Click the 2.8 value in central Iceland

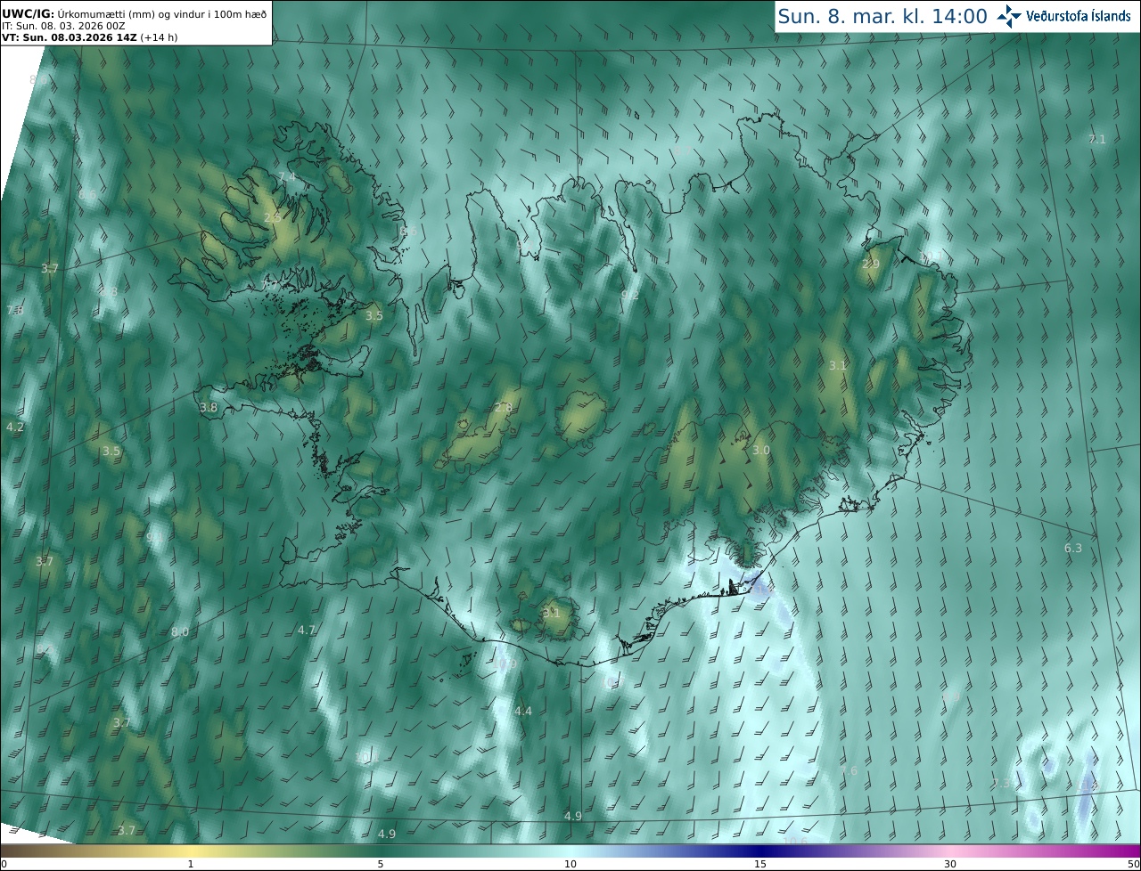pos(504,408)
